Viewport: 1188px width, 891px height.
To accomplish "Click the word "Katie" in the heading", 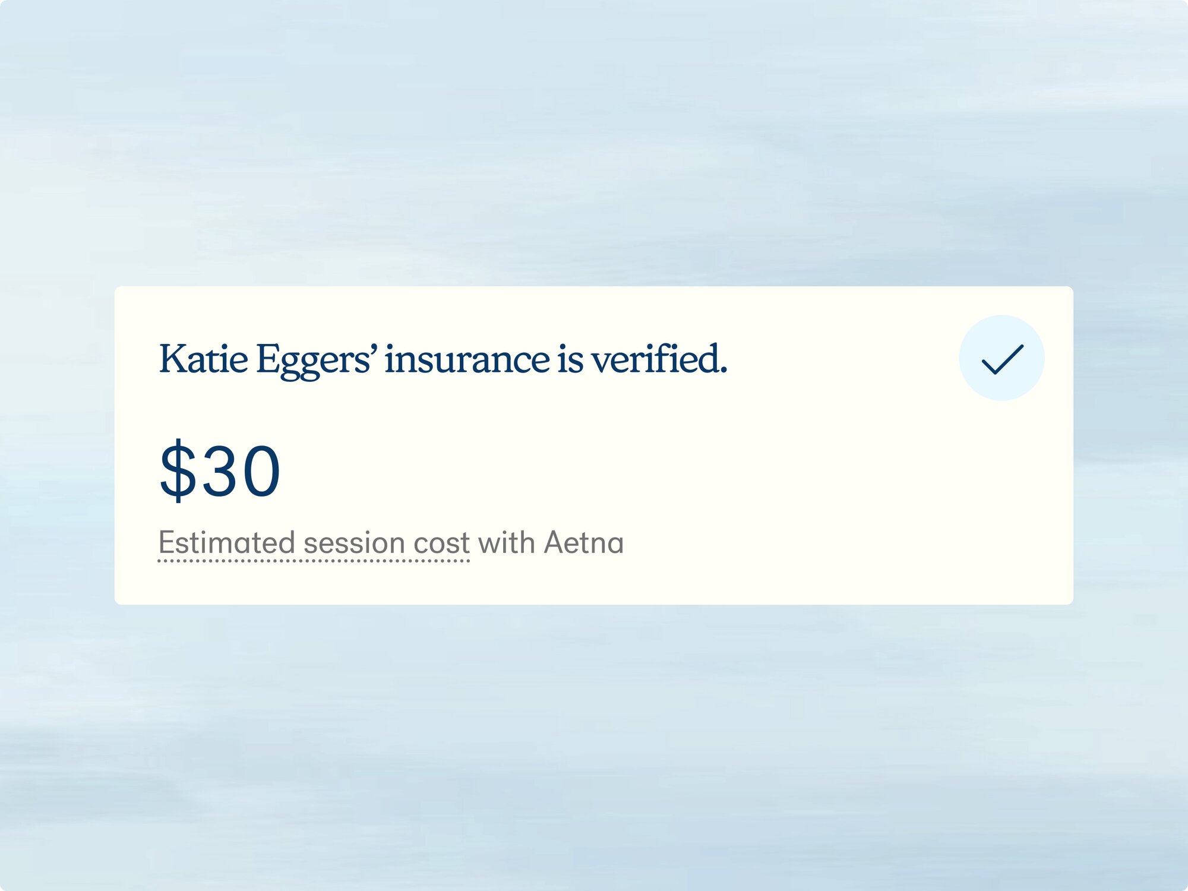I will coord(203,359).
